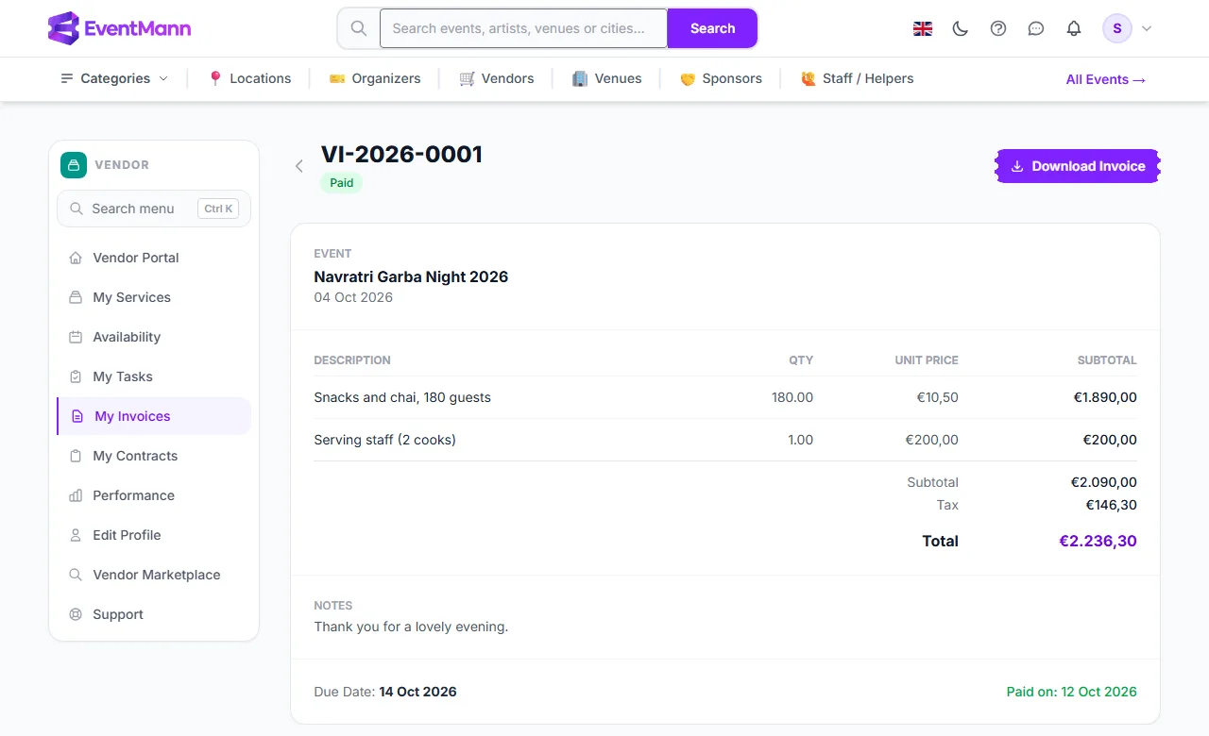Open the language flag selector

[923, 28]
